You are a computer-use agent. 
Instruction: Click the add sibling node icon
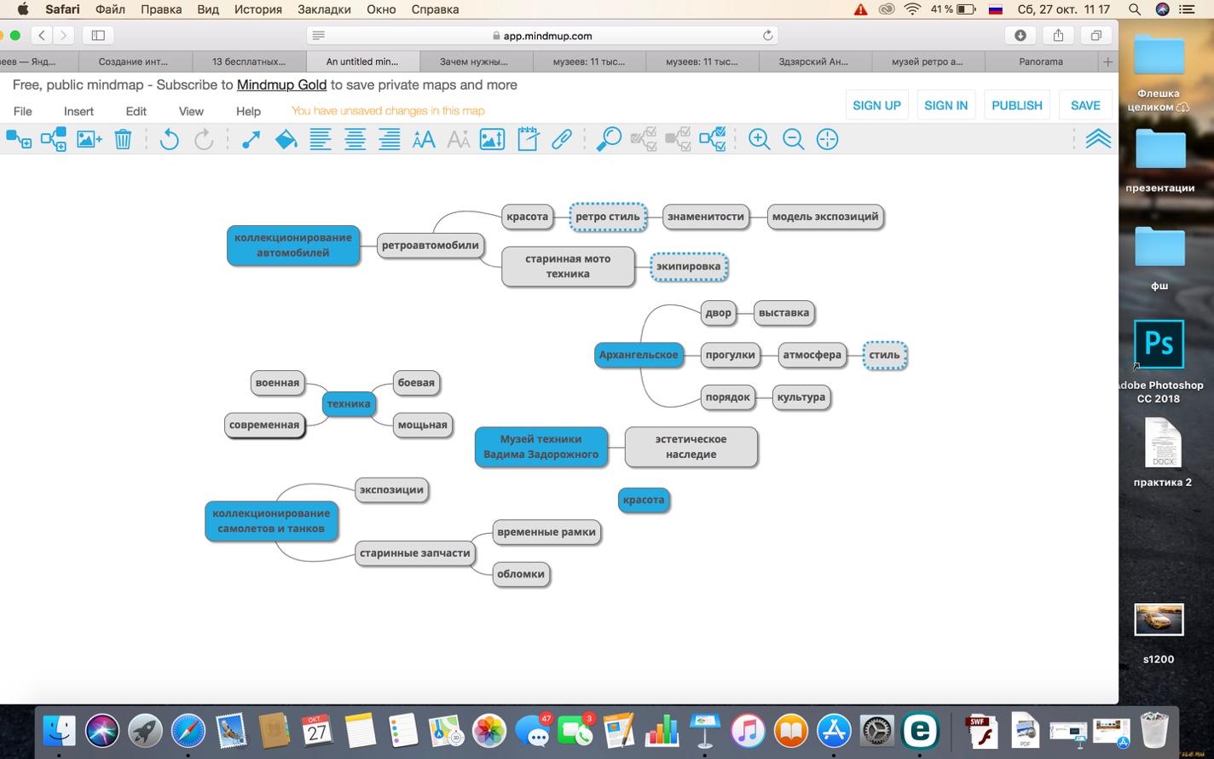coord(54,139)
